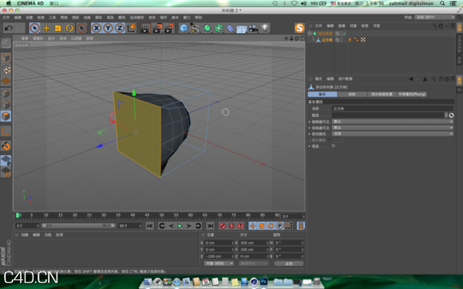
Task: Switch to the Coordinates attributes tab
Action: 352,94
